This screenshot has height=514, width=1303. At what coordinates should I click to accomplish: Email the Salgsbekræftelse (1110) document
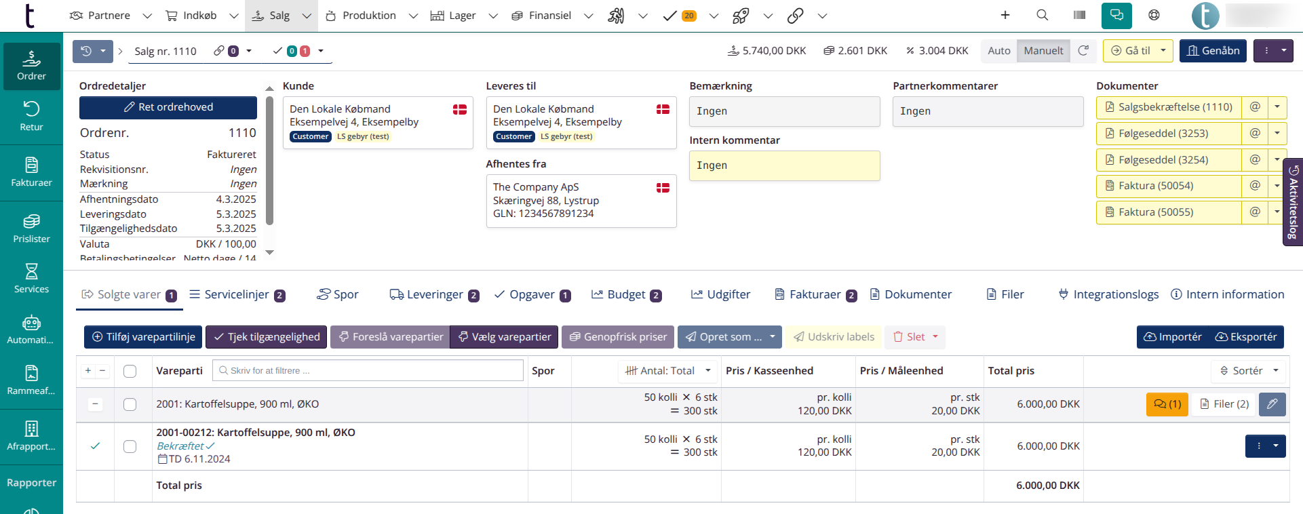click(1255, 107)
